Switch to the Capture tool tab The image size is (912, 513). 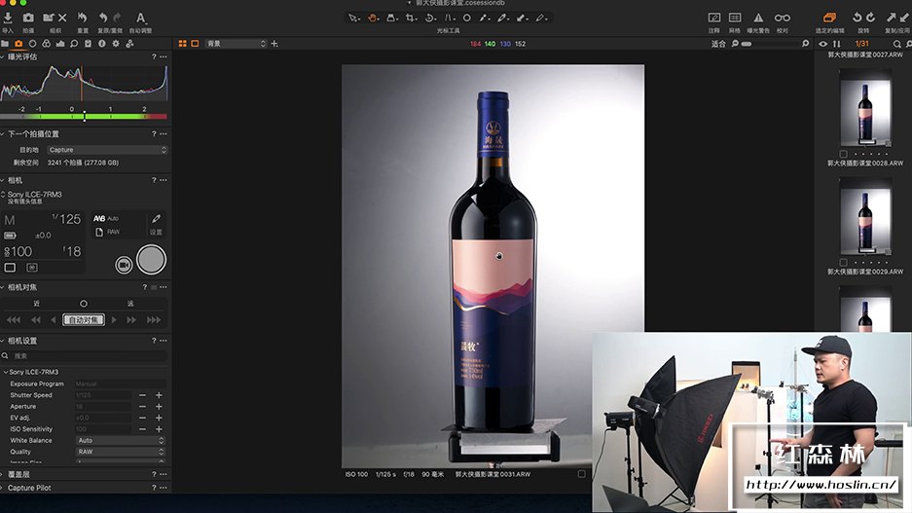point(18,44)
